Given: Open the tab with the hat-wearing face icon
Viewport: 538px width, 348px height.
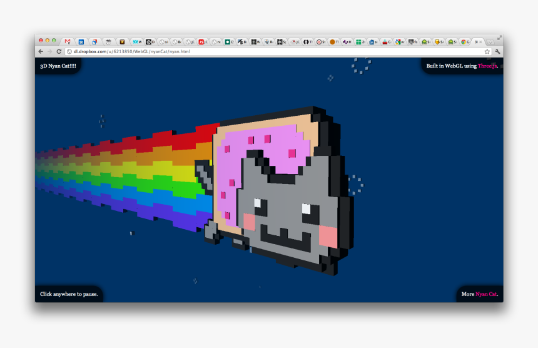Looking at the screenshot, I should (x=108, y=42).
